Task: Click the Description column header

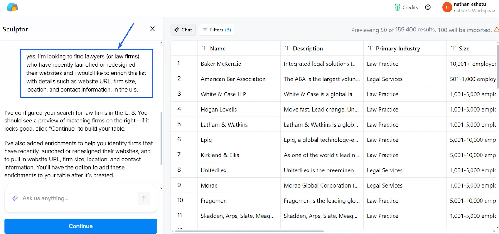Action: click(x=322, y=48)
